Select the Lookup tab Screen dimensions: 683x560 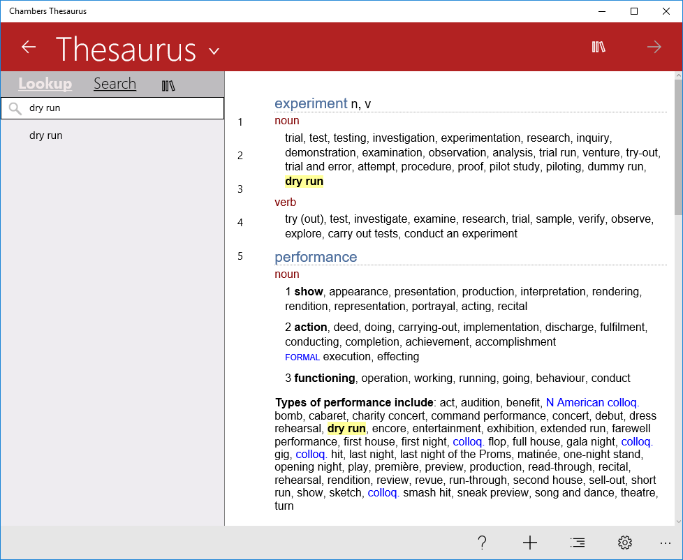click(45, 83)
